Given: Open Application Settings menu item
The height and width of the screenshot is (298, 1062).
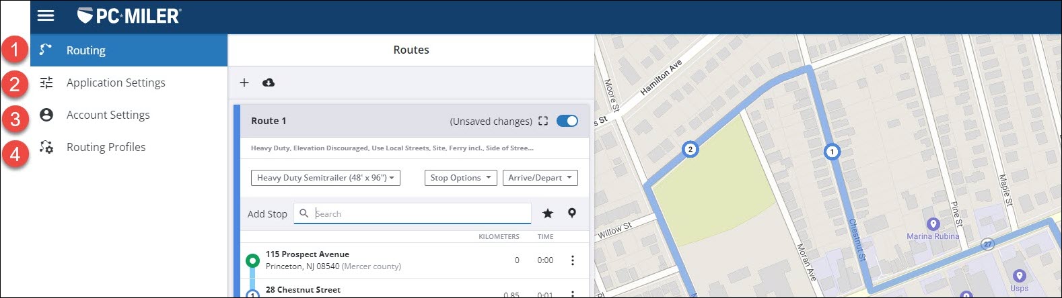Looking at the screenshot, I should (x=116, y=83).
